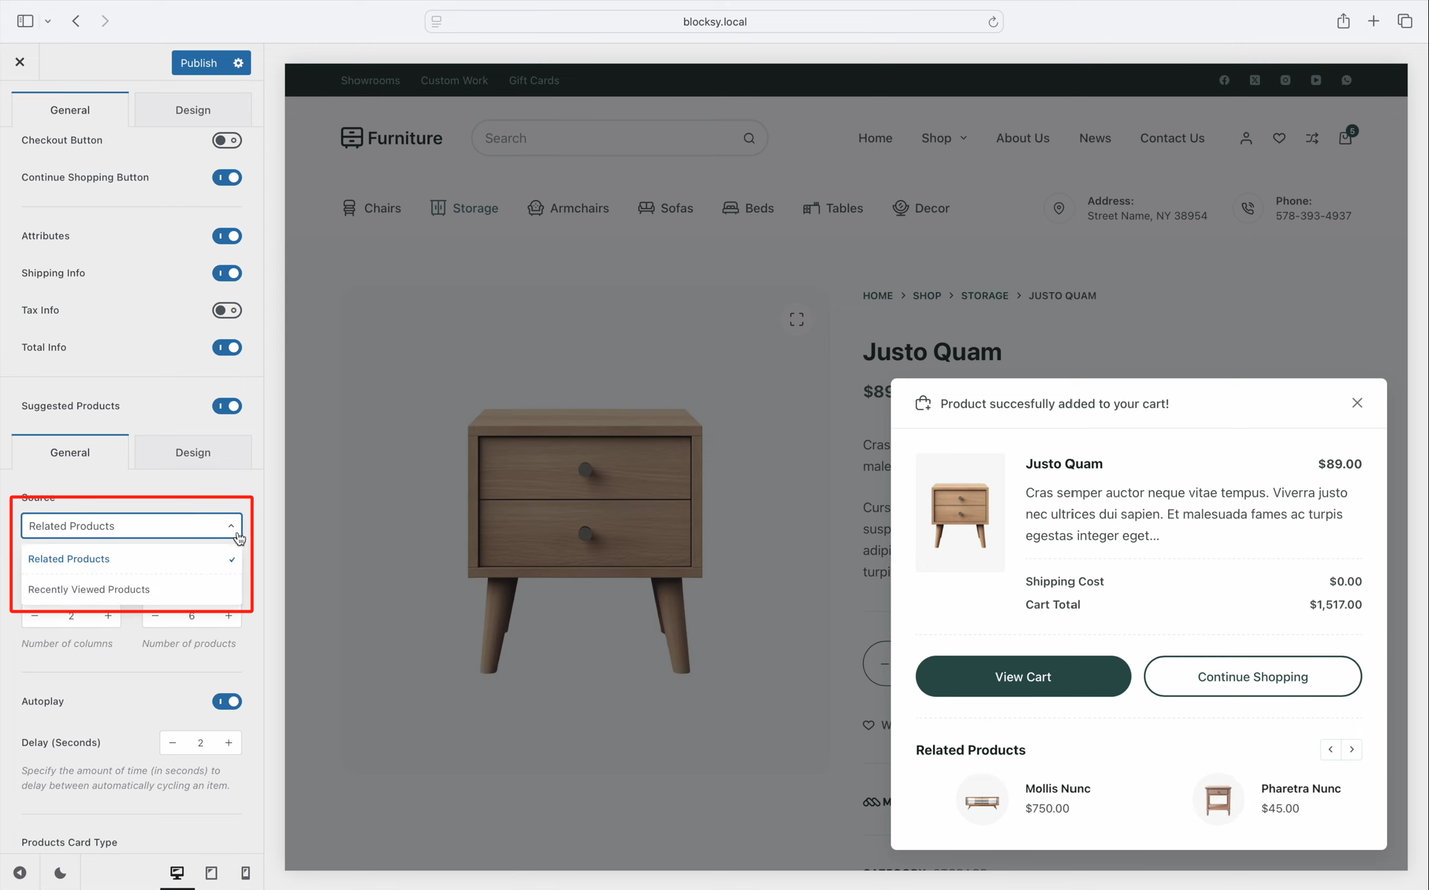
Task: Click the View Cart button
Action: pos(1023,676)
